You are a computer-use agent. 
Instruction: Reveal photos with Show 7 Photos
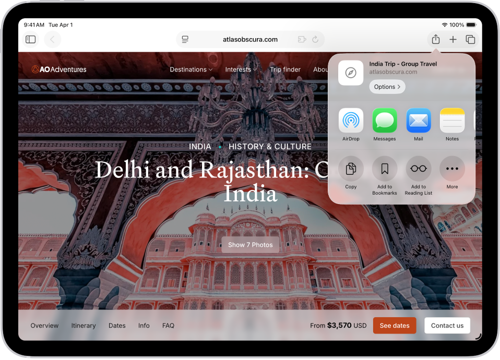(250, 244)
